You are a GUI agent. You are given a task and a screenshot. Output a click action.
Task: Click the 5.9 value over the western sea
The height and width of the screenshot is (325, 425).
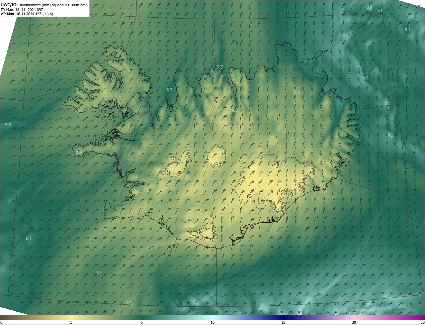(8, 125)
